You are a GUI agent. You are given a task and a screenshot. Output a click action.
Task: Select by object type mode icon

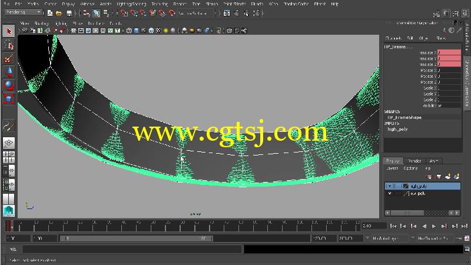coord(96,13)
